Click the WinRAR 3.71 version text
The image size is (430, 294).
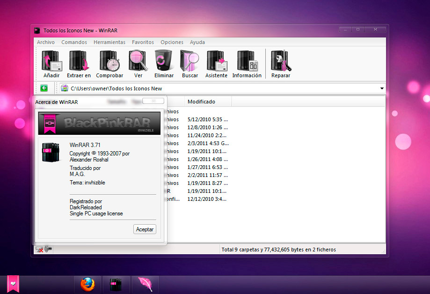(x=85, y=145)
